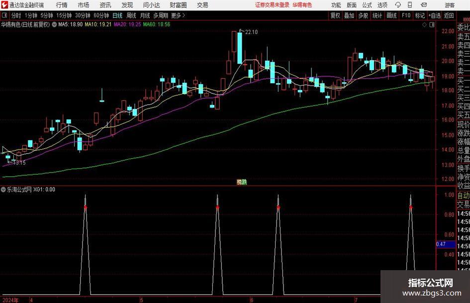This screenshot has height=303, width=470.
Task: Open the 行情 menu
Action: tap(62, 5)
